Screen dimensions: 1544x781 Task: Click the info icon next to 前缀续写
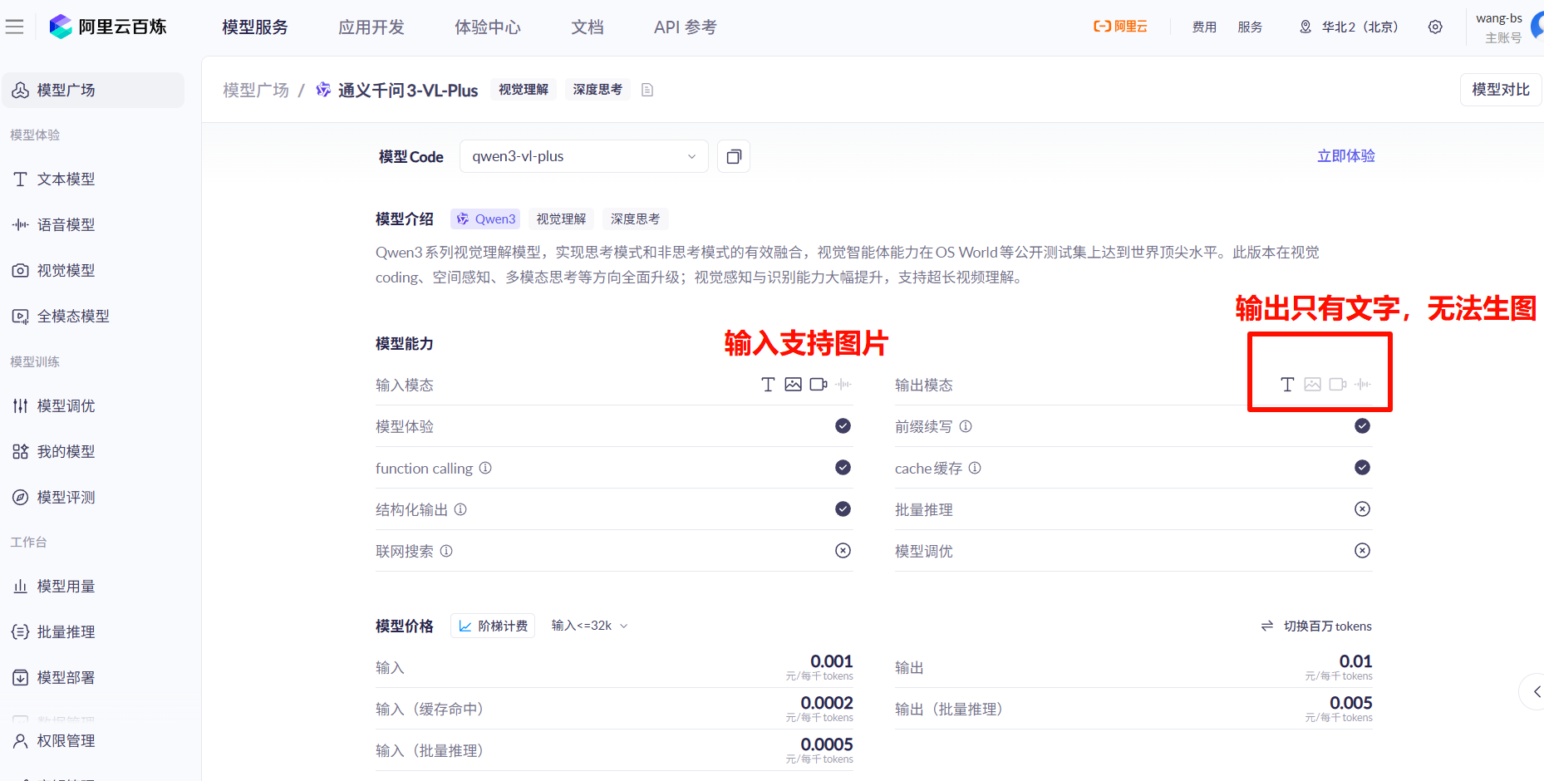966,427
